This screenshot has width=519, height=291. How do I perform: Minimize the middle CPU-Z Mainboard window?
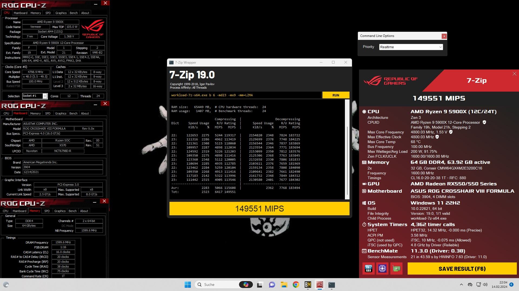pyautogui.click(x=95, y=104)
